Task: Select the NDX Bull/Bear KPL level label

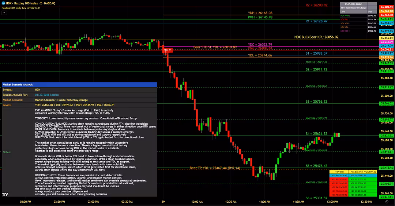Action: (x=316, y=37)
